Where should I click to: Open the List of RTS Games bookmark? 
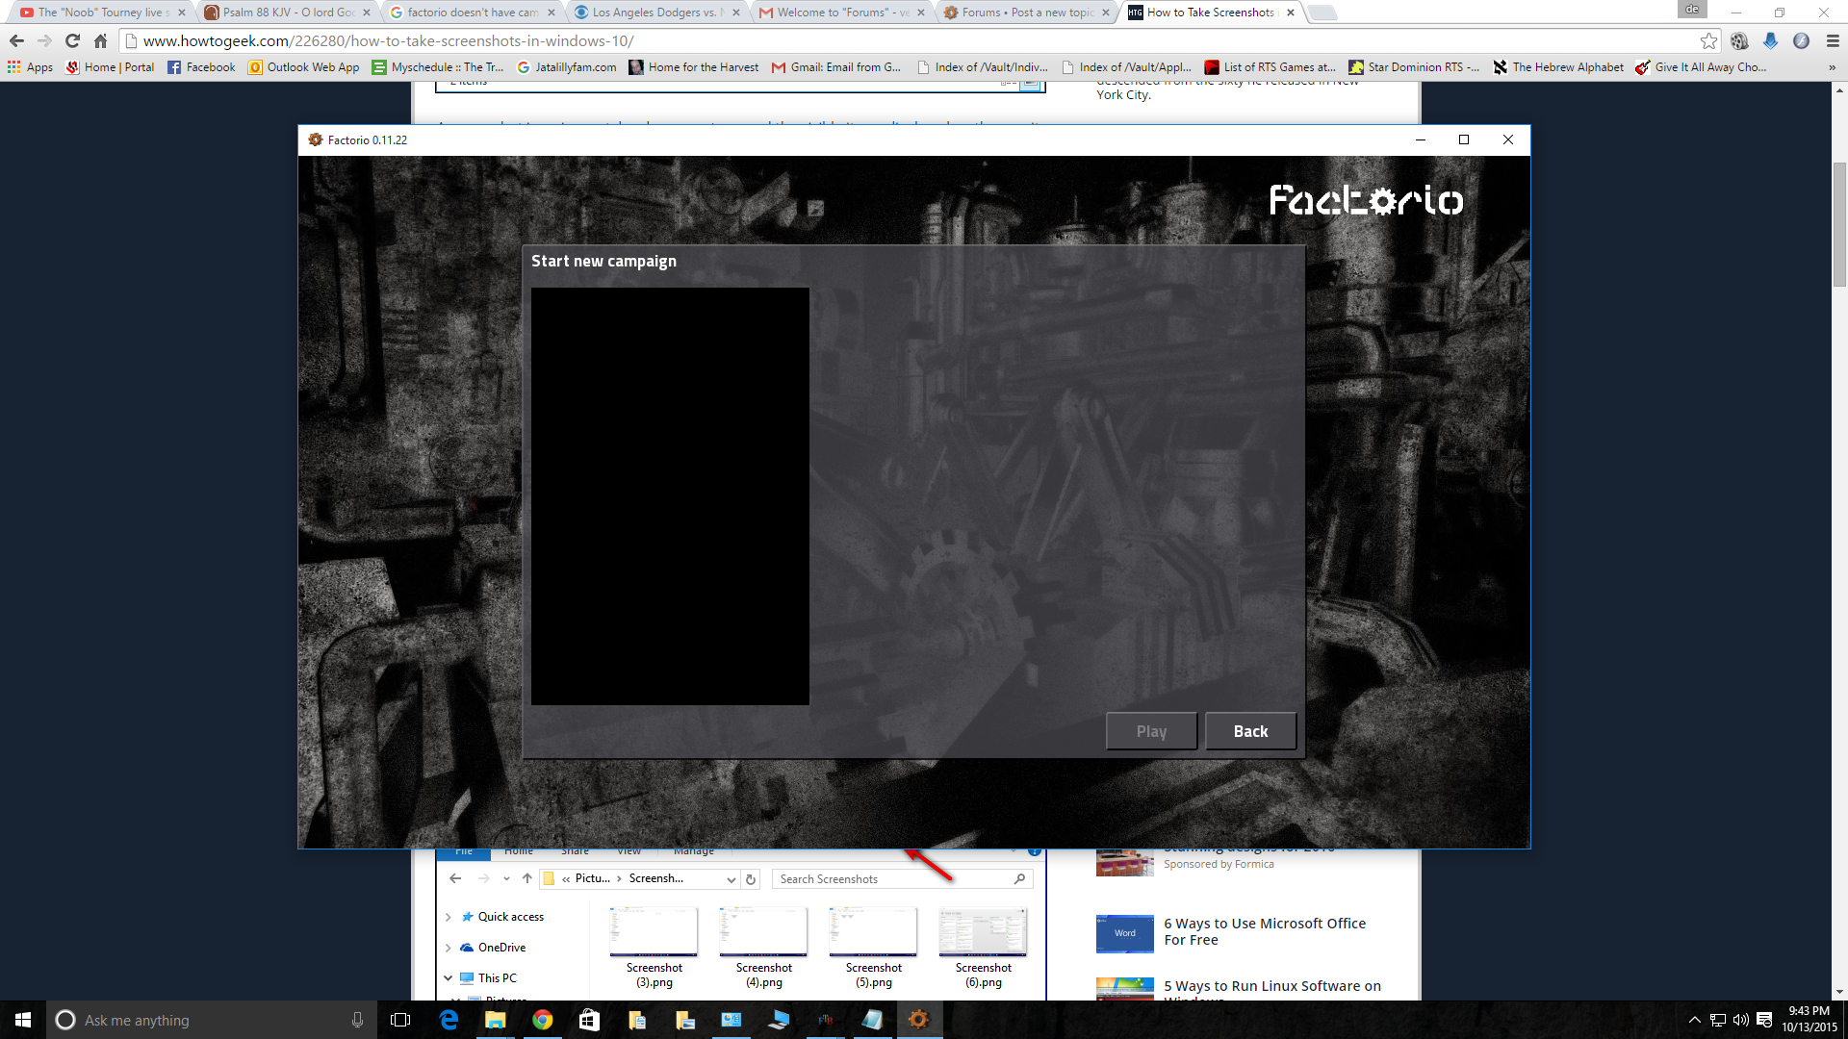[x=1270, y=67]
